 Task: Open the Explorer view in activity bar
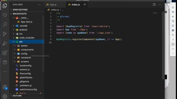[x=5, y=5]
